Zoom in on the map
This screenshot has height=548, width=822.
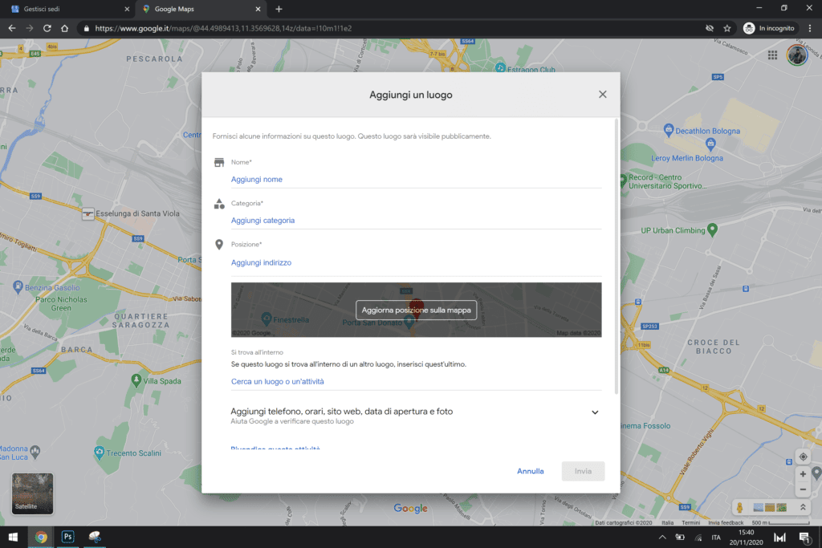803,474
